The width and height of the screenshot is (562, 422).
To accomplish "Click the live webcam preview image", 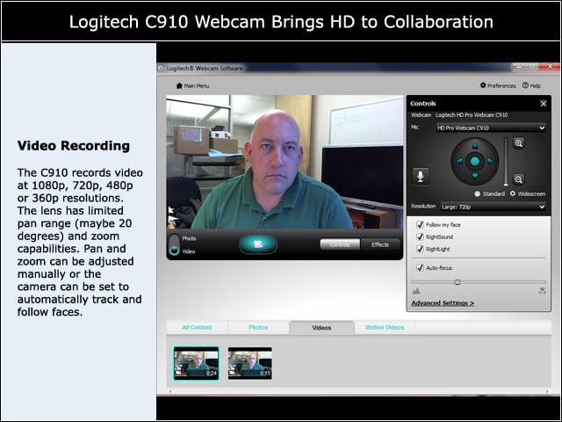I will (x=285, y=162).
